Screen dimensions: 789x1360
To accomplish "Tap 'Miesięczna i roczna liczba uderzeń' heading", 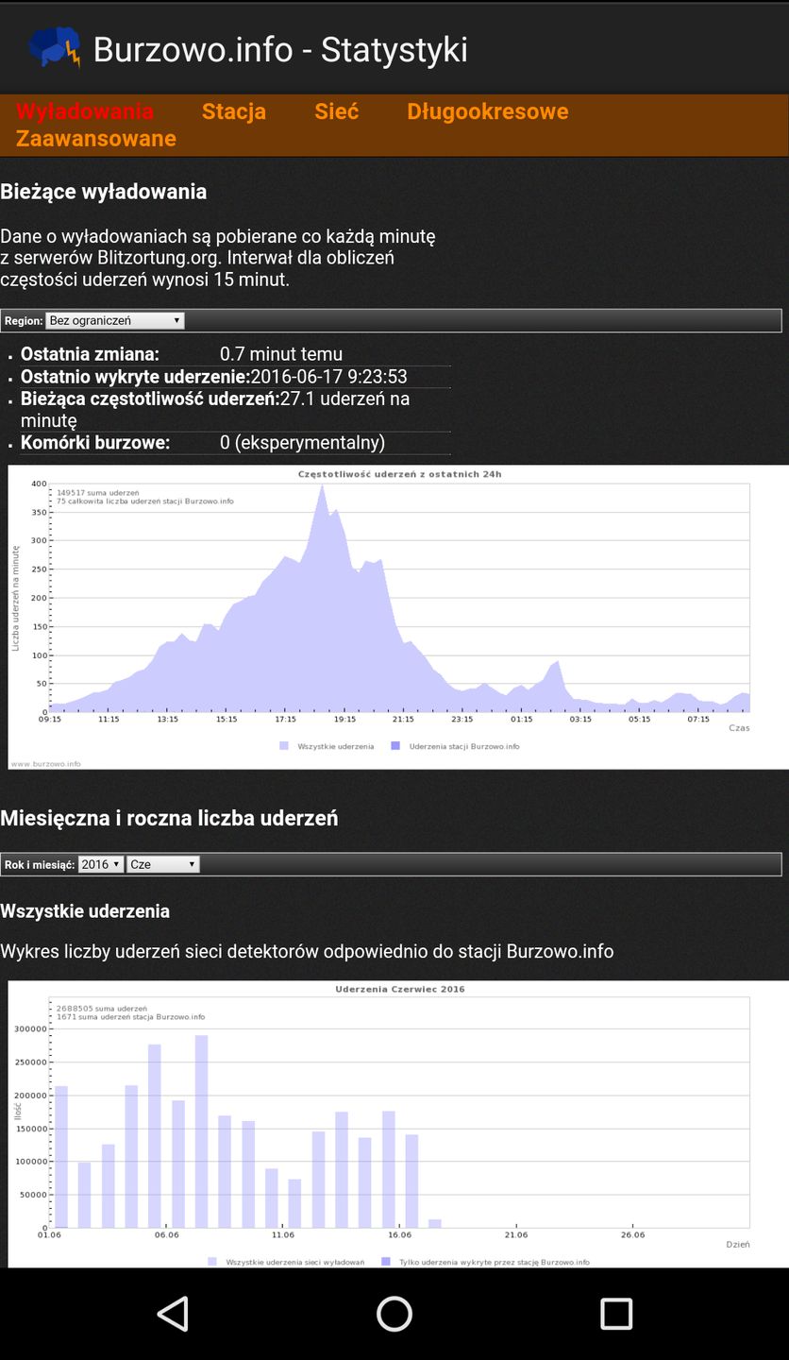I will click(x=169, y=818).
